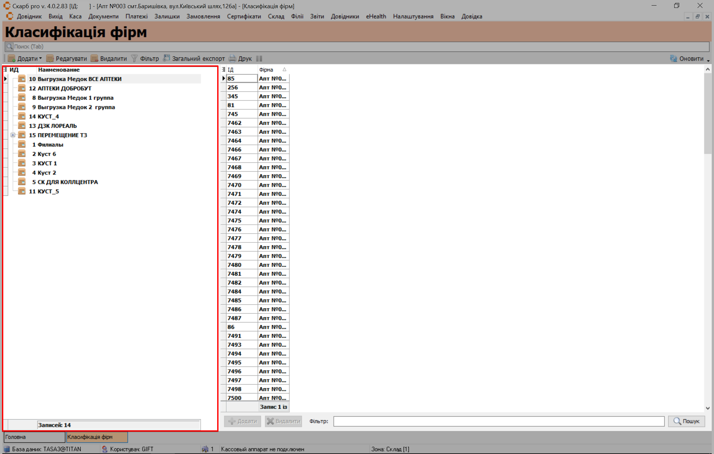
Task: Open the Налаштування menu
Action: click(413, 16)
